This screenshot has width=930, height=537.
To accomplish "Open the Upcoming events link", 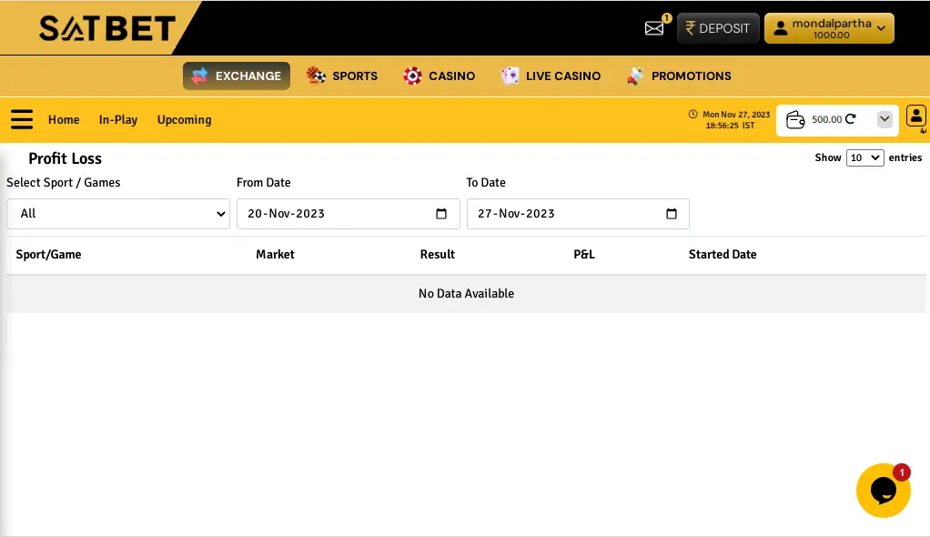I will pyautogui.click(x=184, y=119).
